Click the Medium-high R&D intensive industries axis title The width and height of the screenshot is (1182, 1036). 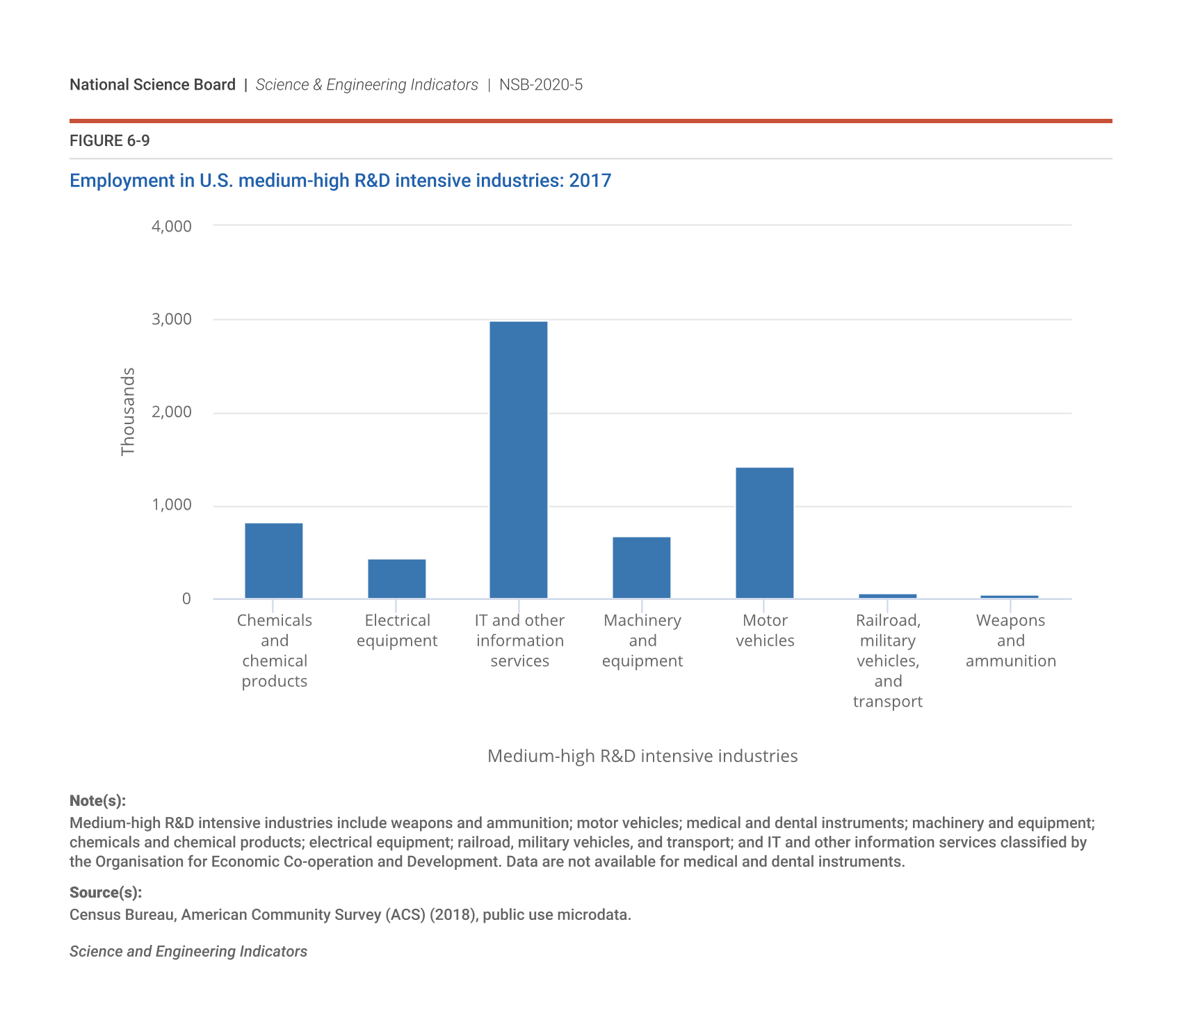642,756
